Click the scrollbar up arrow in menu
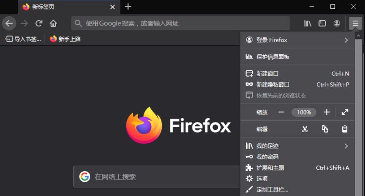Viewport: 365px width, 196px height. [x=358, y=35]
